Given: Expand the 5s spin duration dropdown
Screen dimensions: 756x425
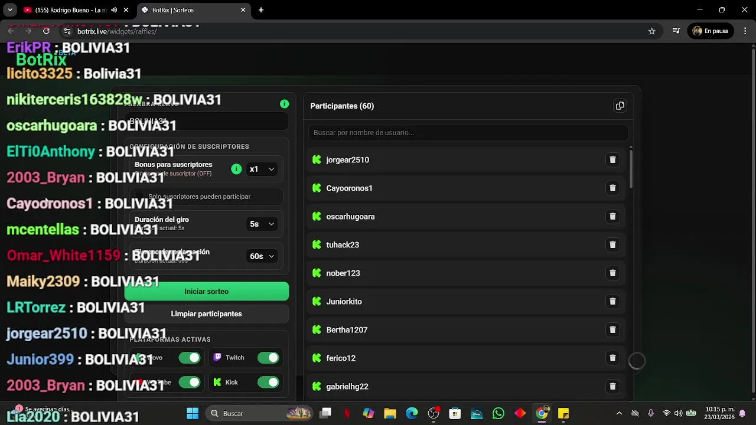Looking at the screenshot, I should (x=262, y=224).
